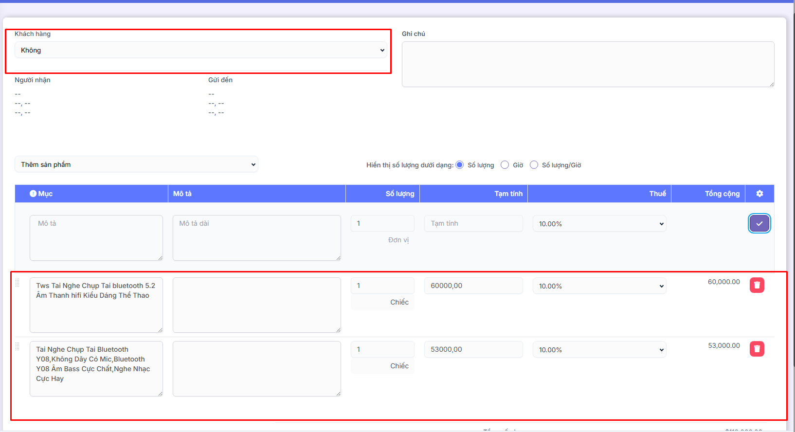This screenshot has height=432, width=795.
Task: Open the Khách hàng dropdown
Action: 200,50
